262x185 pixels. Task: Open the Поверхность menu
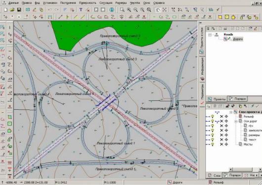87,3
